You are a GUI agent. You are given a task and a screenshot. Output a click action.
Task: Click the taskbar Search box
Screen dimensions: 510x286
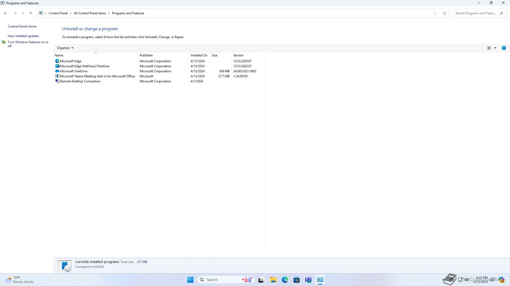pyautogui.click(x=226, y=280)
